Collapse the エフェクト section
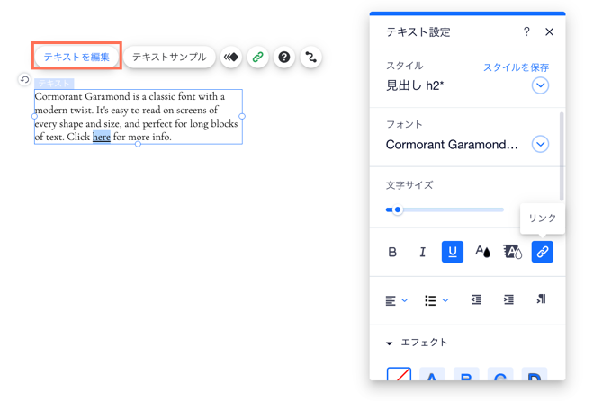Image resolution: width=594 pixels, height=401 pixels. tap(389, 343)
